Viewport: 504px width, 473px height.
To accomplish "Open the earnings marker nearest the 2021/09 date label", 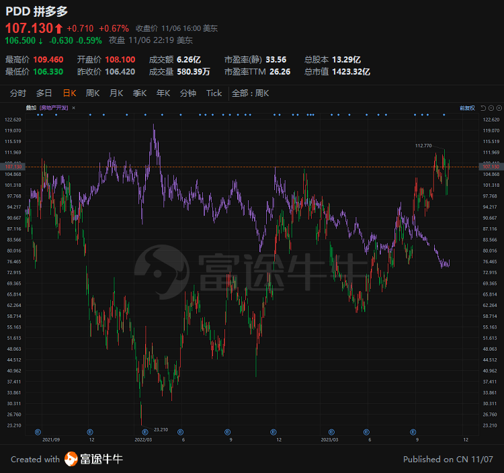I will pyautogui.click(x=38, y=432).
